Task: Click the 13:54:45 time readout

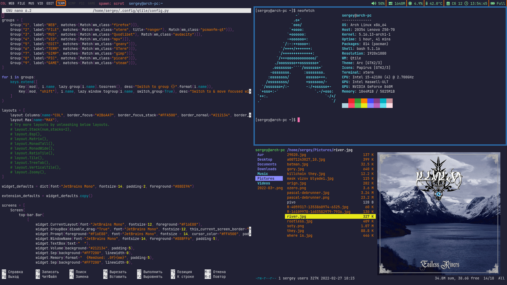Action: pos(479,3)
